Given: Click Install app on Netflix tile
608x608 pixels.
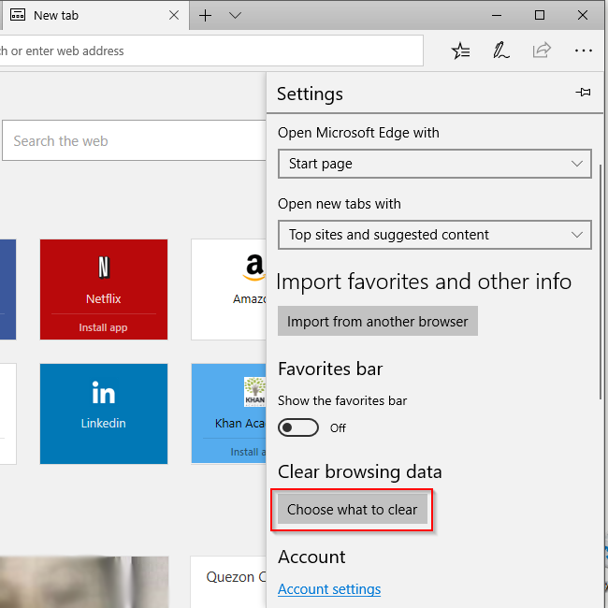Looking at the screenshot, I should 103,327.
